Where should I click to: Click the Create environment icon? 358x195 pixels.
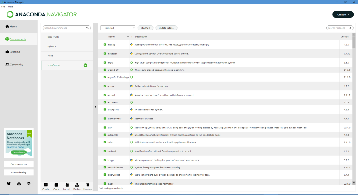pyautogui.click(x=46, y=185)
